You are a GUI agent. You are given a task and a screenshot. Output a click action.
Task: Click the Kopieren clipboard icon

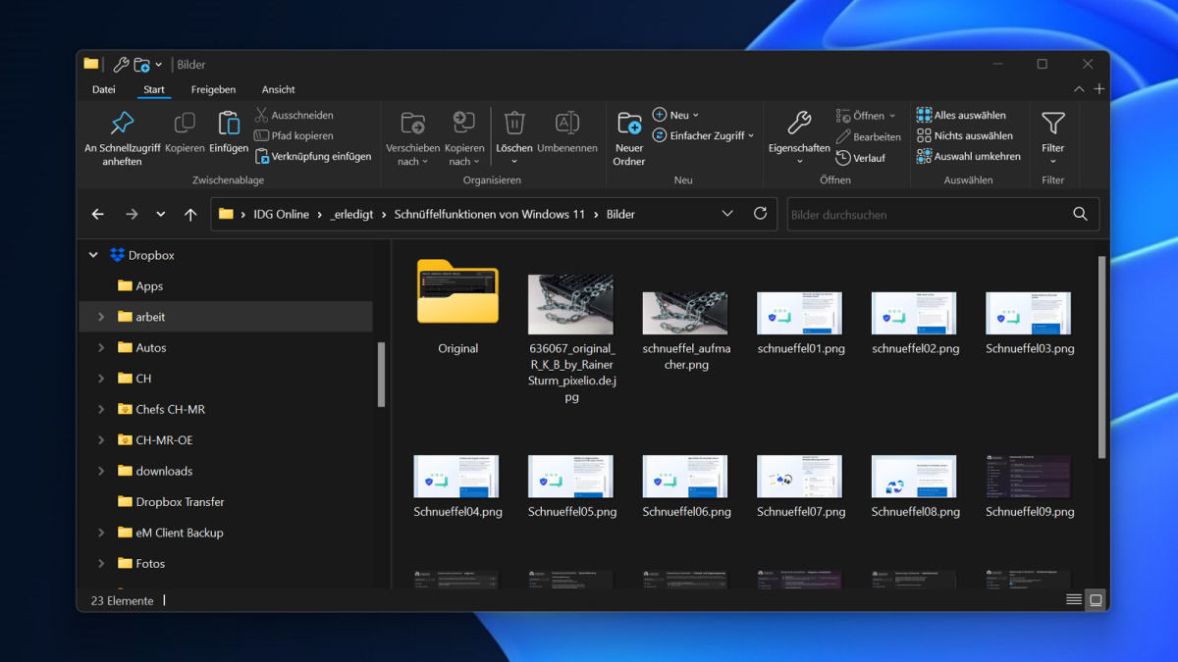[185, 124]
